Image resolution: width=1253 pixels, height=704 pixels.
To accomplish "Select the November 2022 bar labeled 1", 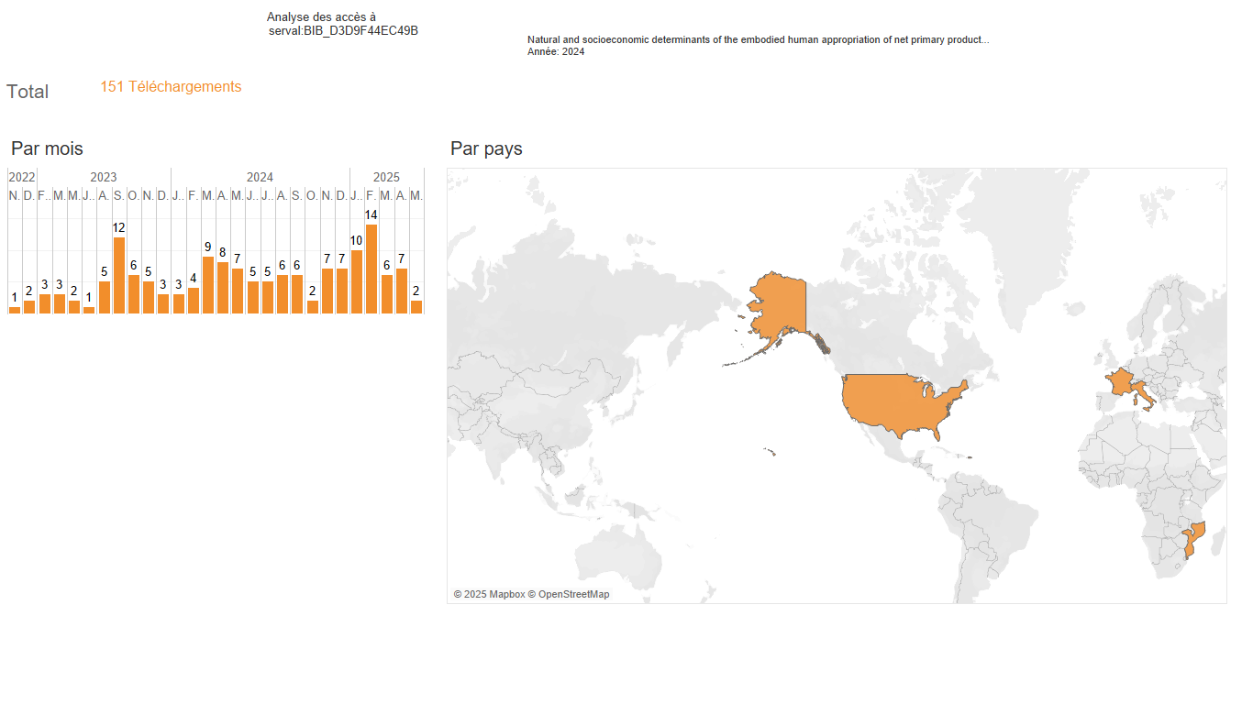I will (15, 310).
